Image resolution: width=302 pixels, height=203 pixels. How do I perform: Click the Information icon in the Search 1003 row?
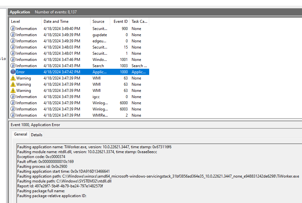coord(13,65)
